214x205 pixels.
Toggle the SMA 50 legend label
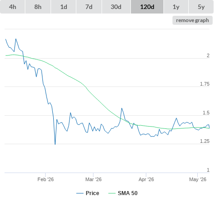(128, 193)
